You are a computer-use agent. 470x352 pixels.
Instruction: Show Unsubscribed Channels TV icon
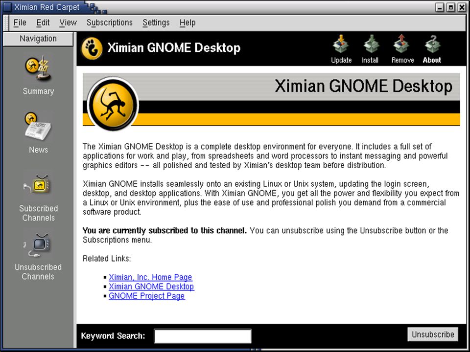(x=38, y=245)
